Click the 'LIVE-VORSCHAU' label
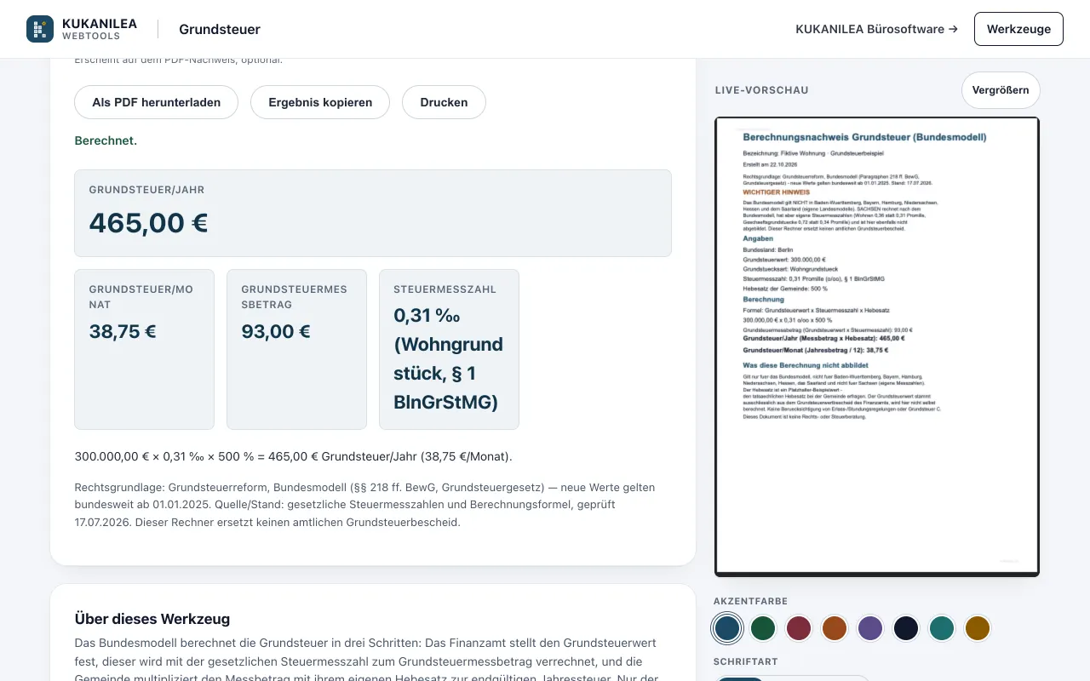Screen dimensions: 1090x681 point(762,90)
